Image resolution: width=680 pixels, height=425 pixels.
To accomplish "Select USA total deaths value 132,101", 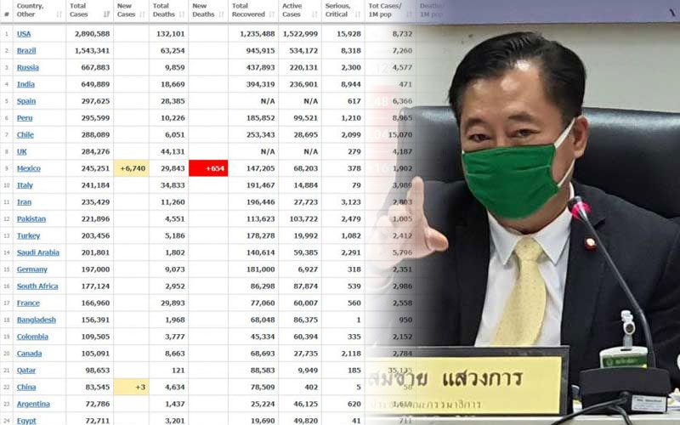I will pyautogui.click(x=171, y=34).
